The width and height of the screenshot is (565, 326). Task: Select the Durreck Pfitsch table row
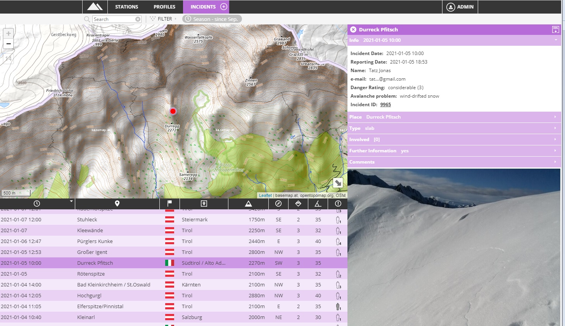click(x=174, y=263)
